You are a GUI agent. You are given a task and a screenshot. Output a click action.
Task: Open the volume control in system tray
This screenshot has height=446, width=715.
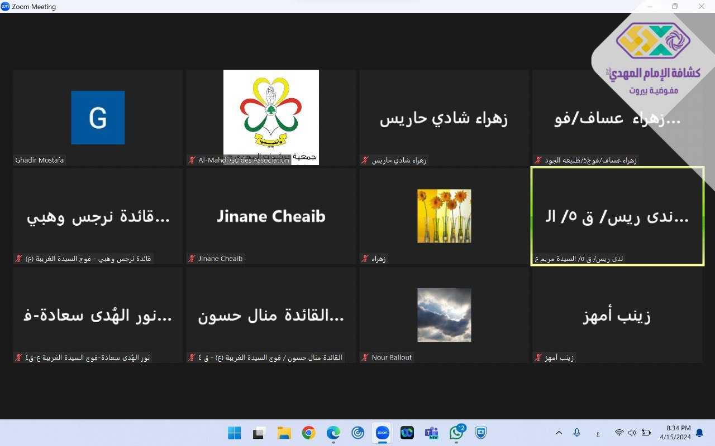click(632, 433)
